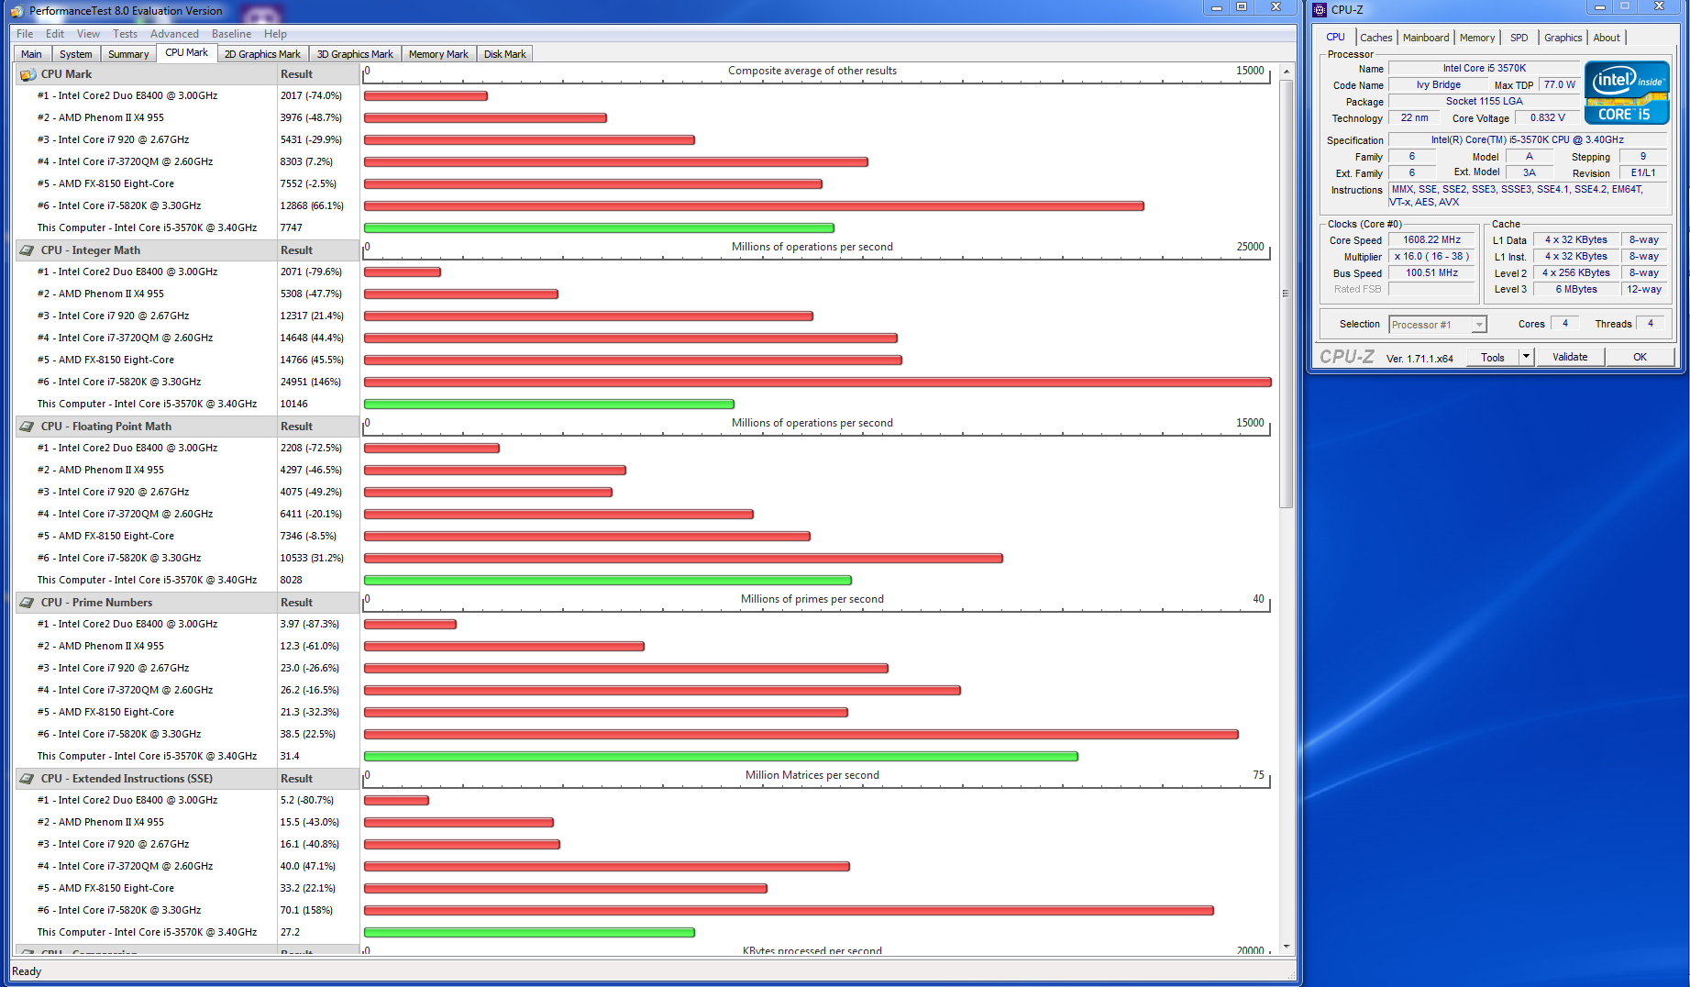Click the Ready status bar text
The width and height of the screenshot is (1690, 987).
[27, 971]
